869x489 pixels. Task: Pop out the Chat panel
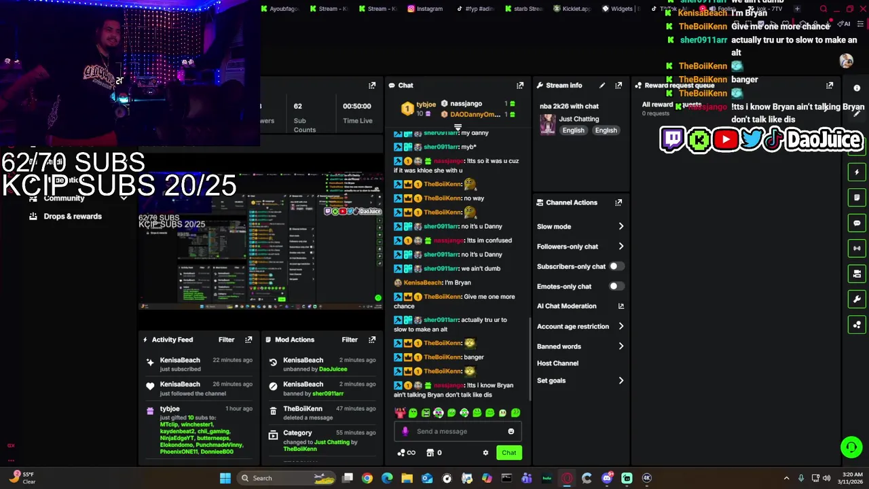pos(520,86)
